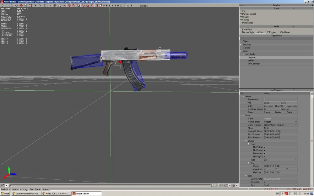The width and height of the screenshot is (314, 196).
Task: Click the ZX plane constraint icon
Action: pos(49,5)
